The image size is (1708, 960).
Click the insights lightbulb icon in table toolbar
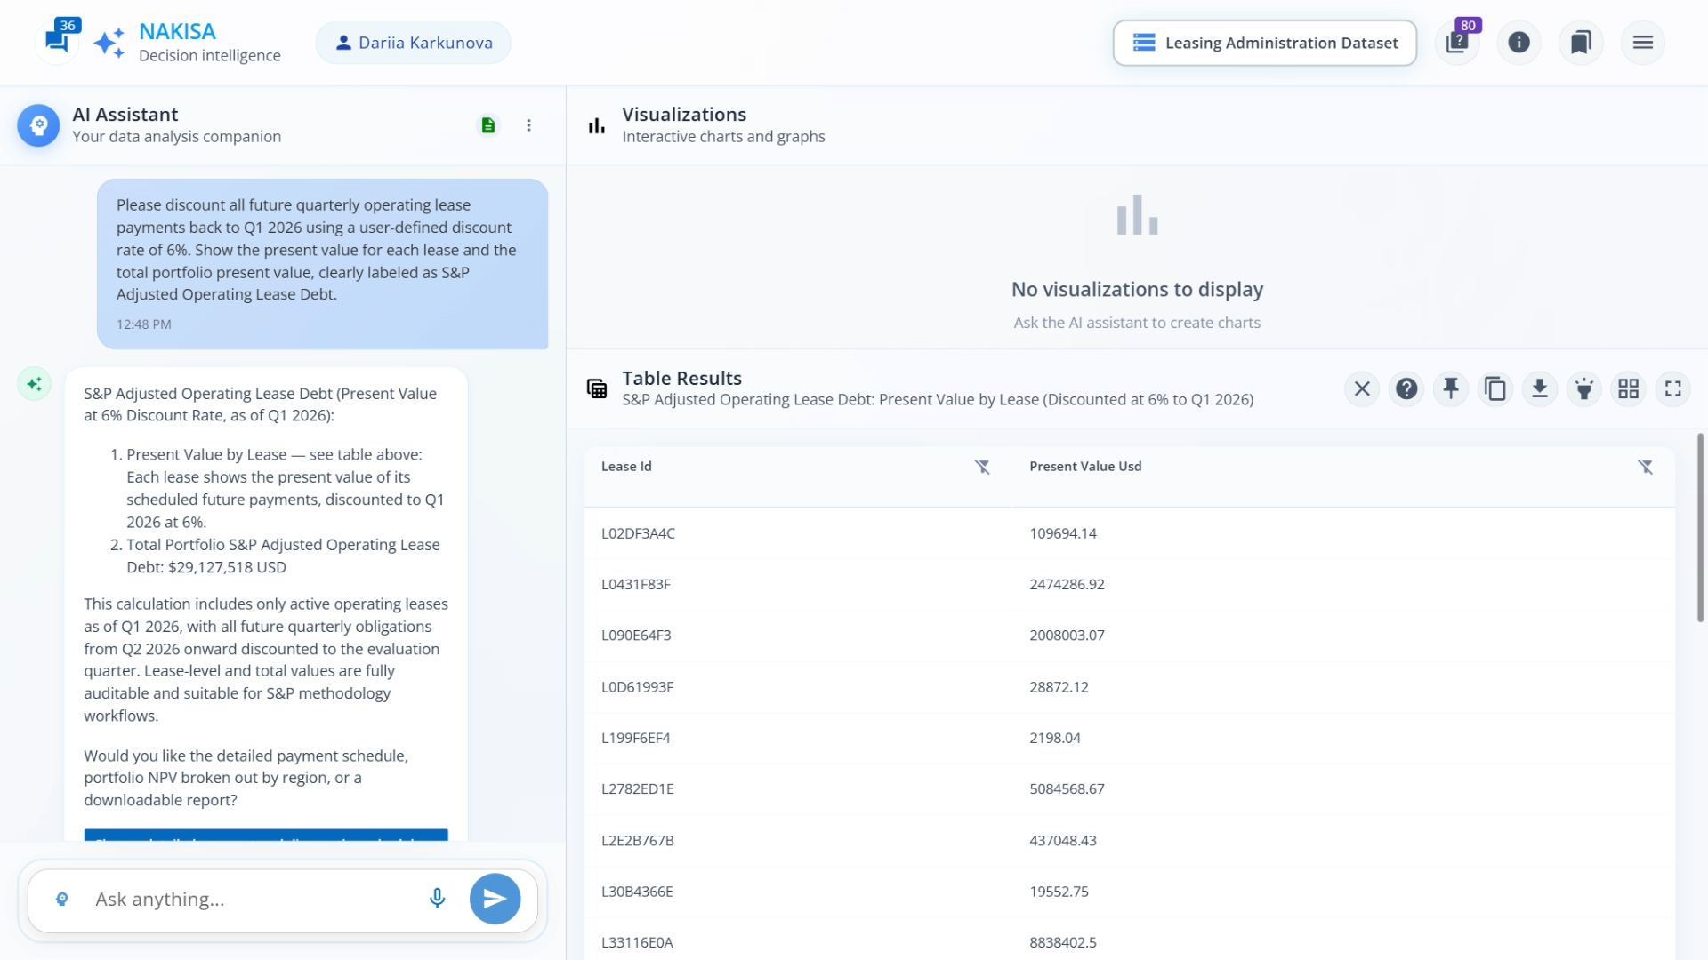click(1584, 388)
